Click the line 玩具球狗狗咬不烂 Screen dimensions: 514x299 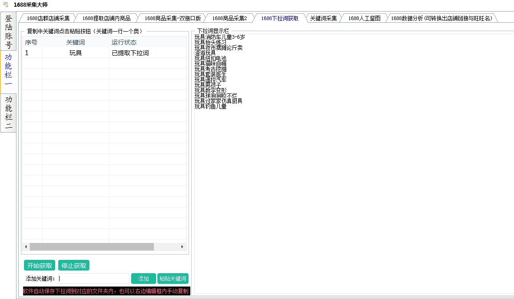(216, 95)
